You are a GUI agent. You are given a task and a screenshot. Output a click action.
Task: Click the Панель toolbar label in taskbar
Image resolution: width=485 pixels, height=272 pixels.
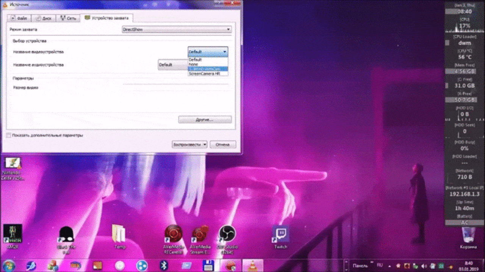click(x=360, y=266)
